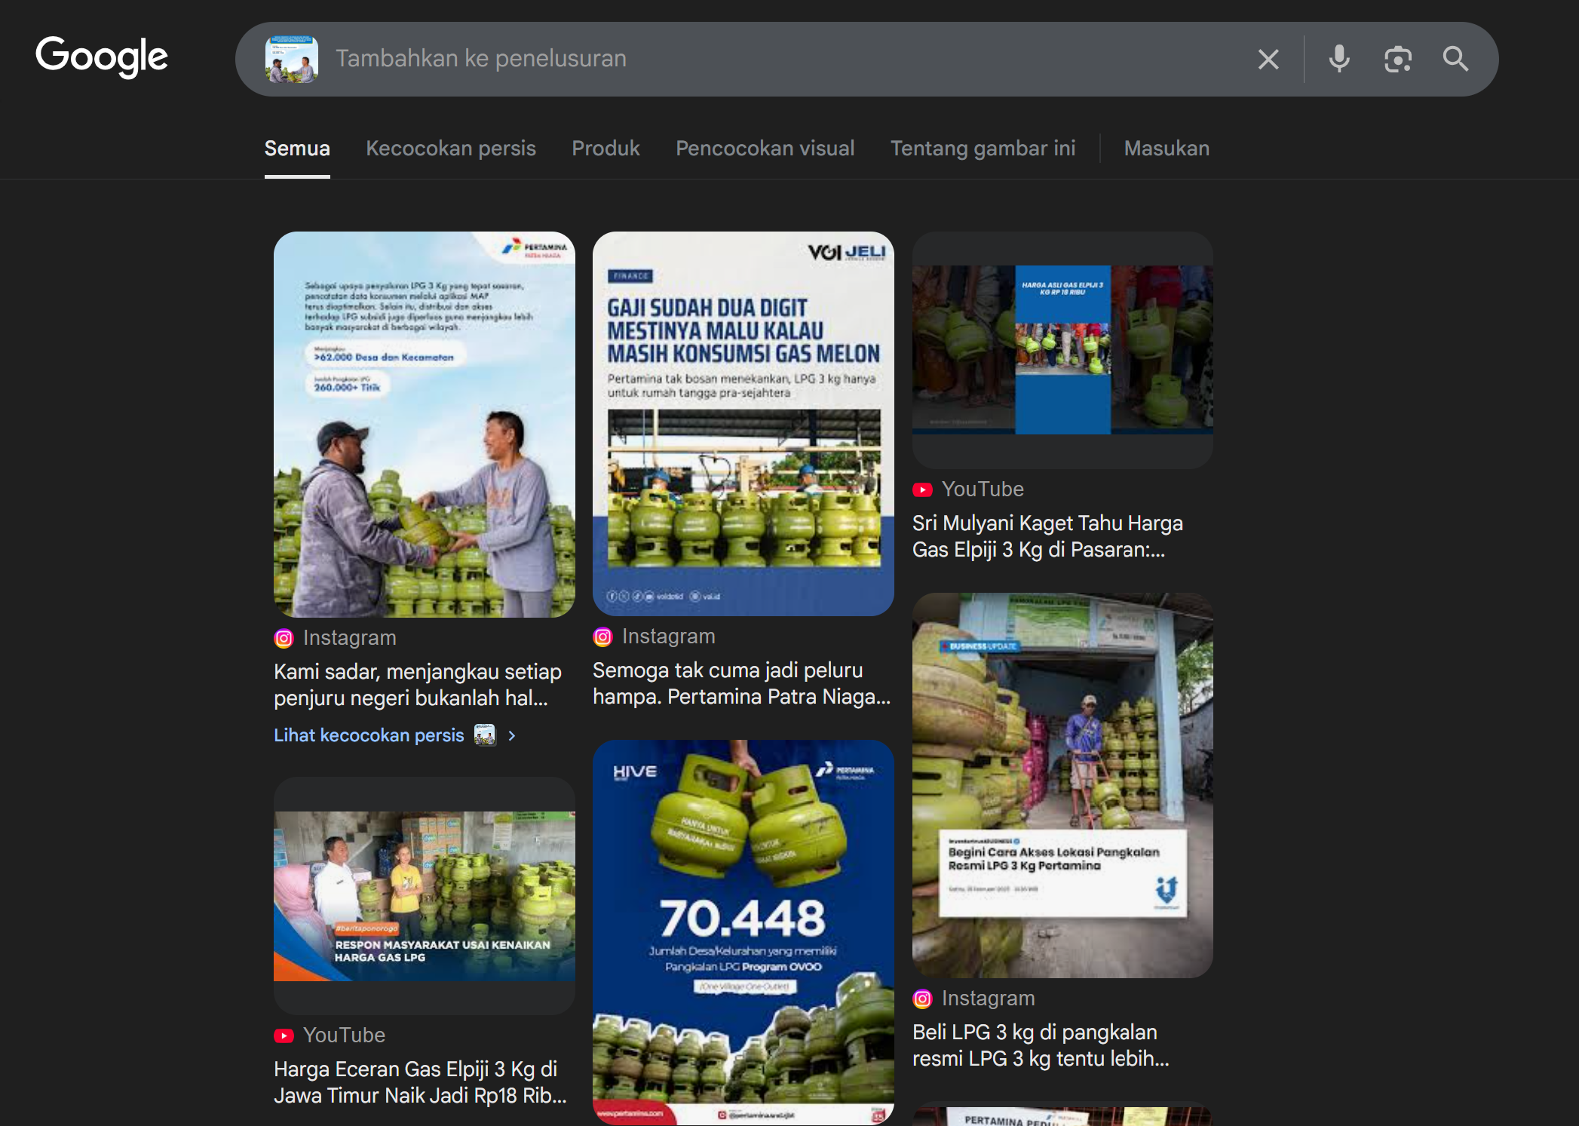The height and width of the screenshot is (1126, 1579).
Task: Open Sri Mulyani YouTube video thumbnail
Action: tap(1062, 350)
